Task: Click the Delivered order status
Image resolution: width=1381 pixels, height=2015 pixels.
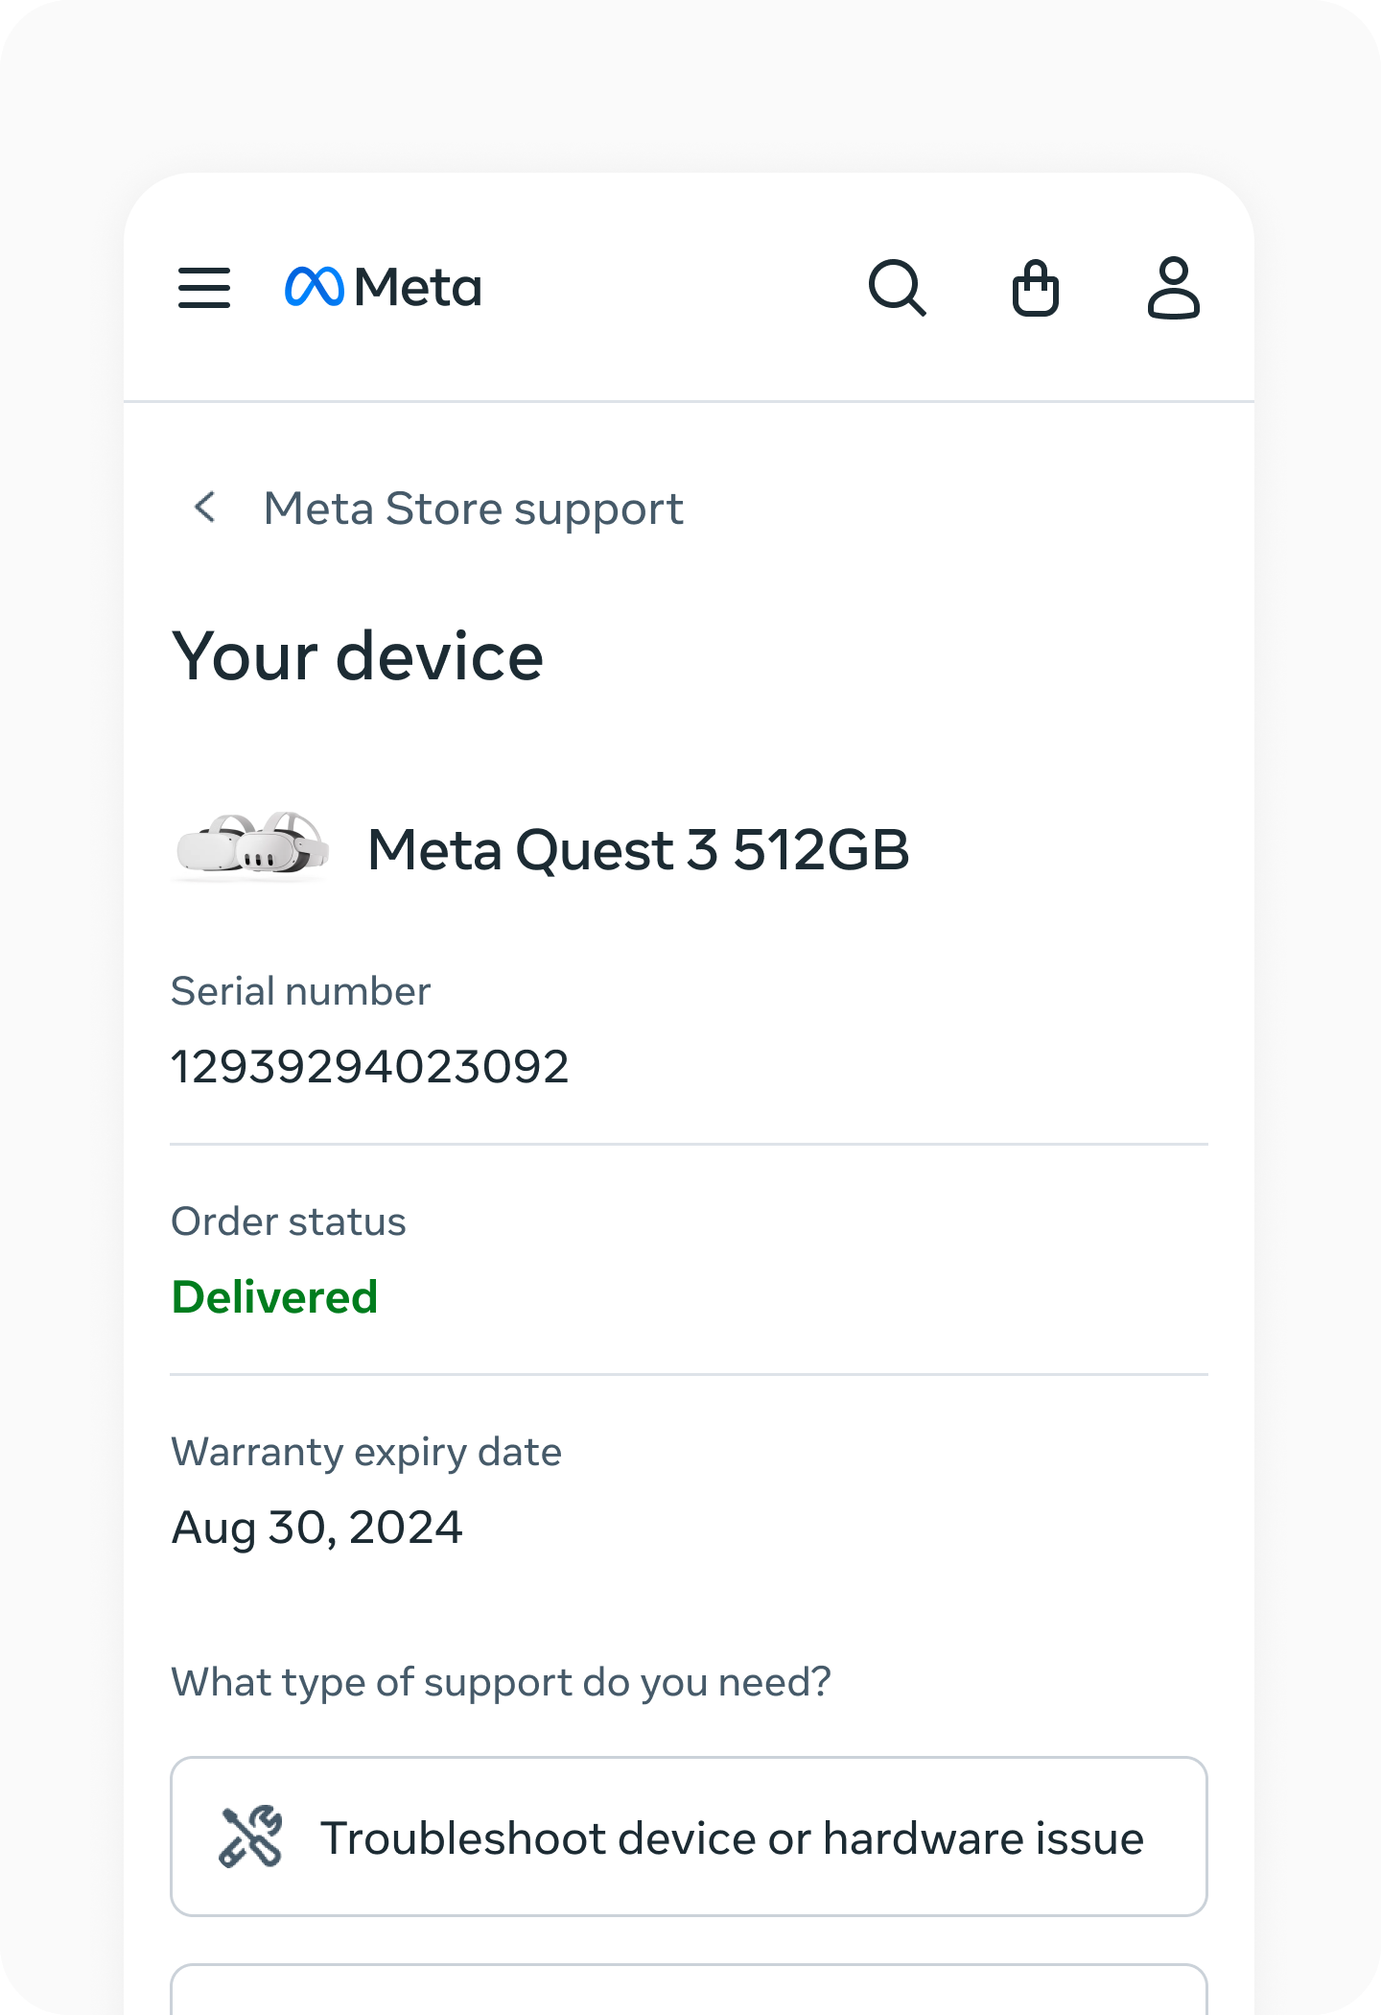Action: pos(274,1297)
